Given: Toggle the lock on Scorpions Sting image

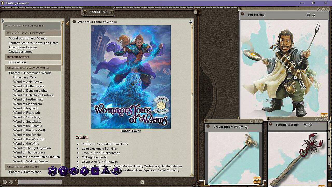Looking at the screenshot, I should tap(311, 125).
